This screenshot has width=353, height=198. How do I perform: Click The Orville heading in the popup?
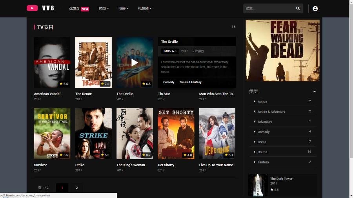[169, 42]
